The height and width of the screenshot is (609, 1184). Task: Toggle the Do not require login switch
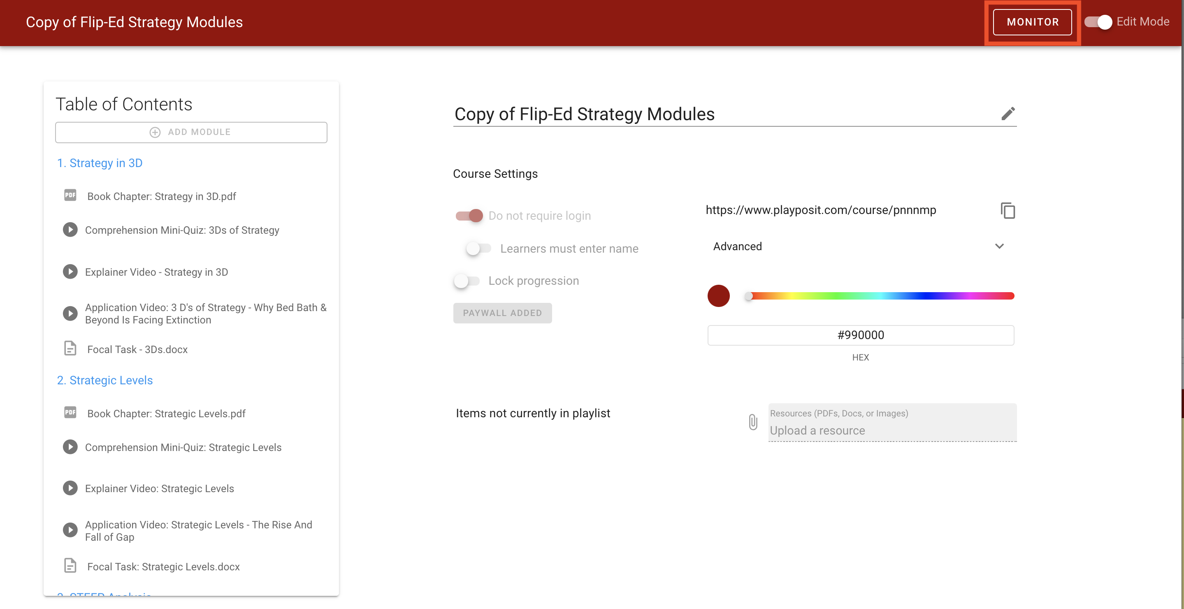[469, 215]
